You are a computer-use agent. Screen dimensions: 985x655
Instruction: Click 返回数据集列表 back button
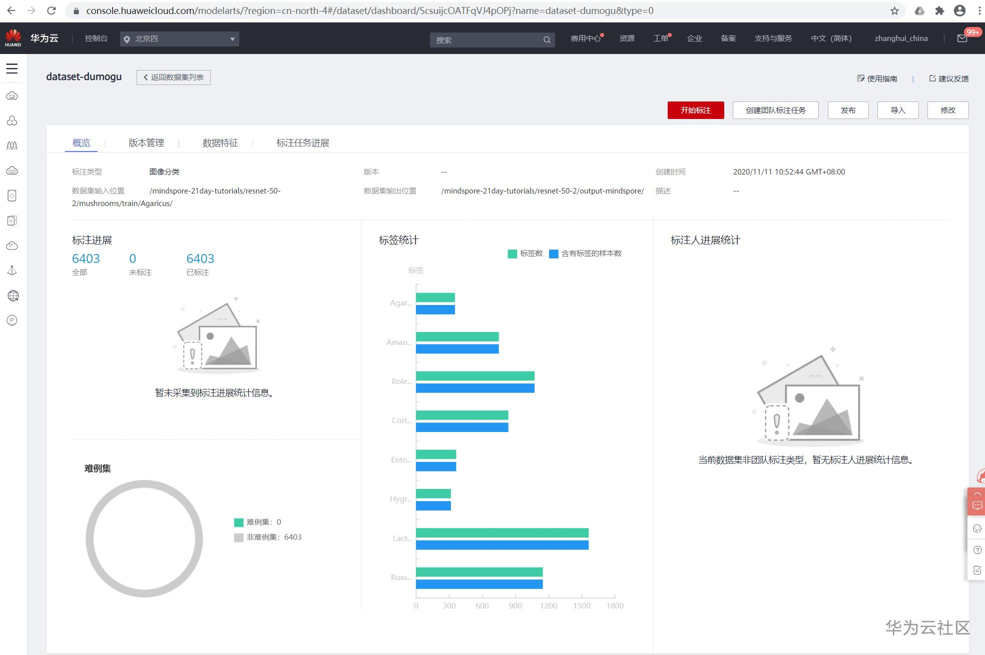coord(173,77)
